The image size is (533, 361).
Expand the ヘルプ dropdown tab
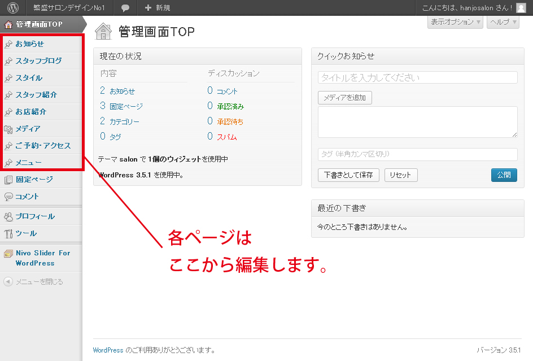point(503,22)
